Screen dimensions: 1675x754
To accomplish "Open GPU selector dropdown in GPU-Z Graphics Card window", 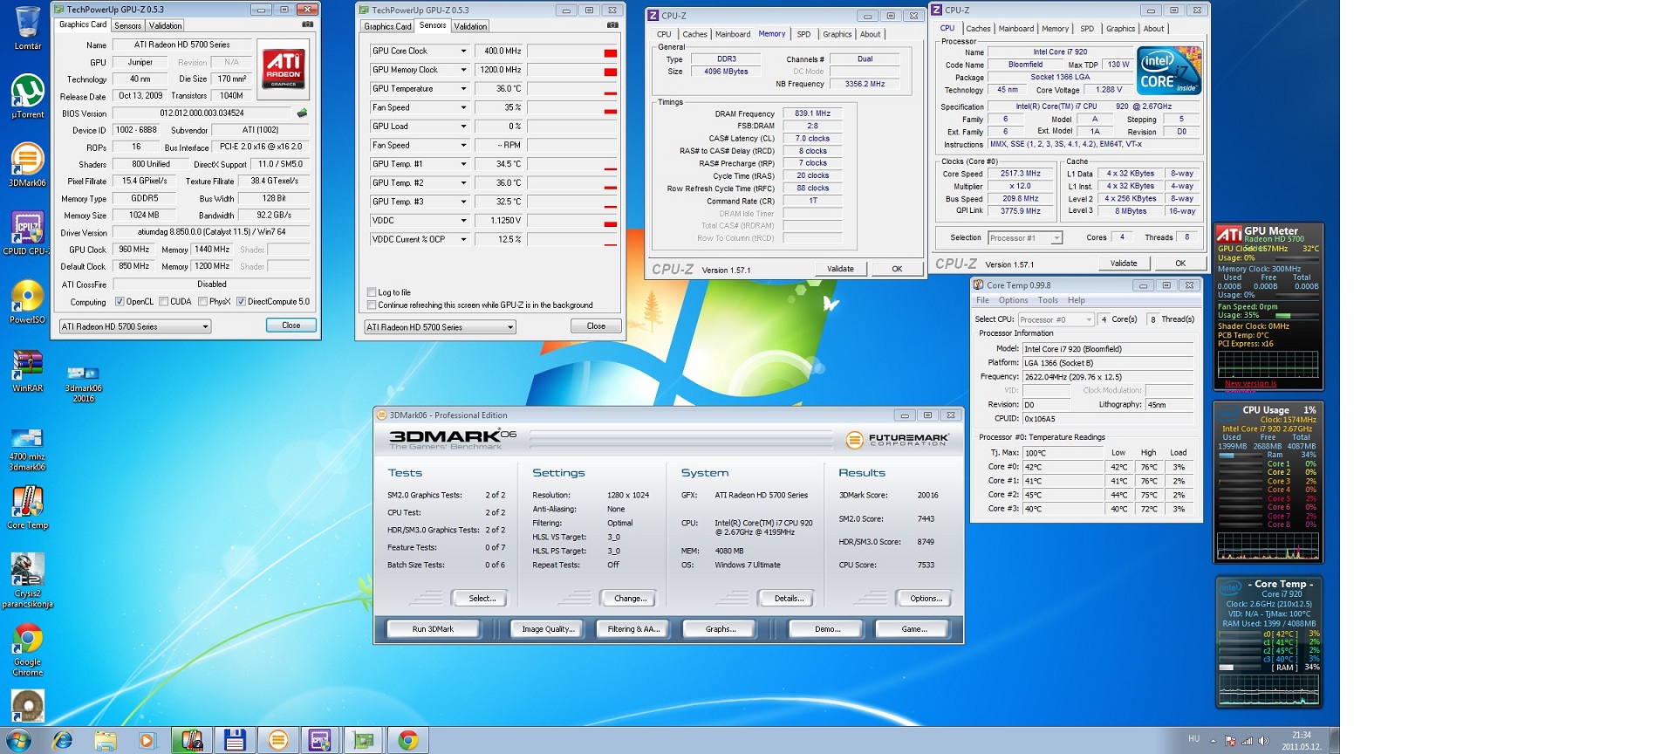I will pyautogui.click(x=135, y=326).
